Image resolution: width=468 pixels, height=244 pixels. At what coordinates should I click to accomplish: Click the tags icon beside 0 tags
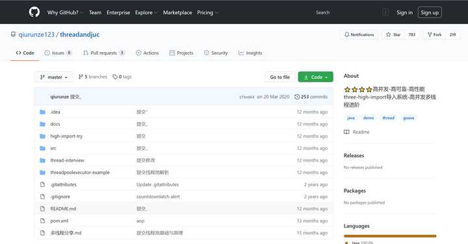[115, 77]
